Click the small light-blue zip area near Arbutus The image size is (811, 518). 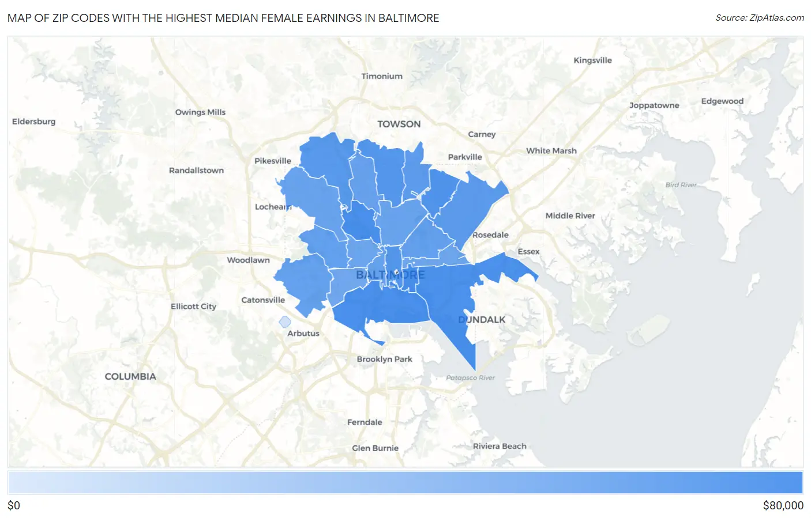[284, 322]
